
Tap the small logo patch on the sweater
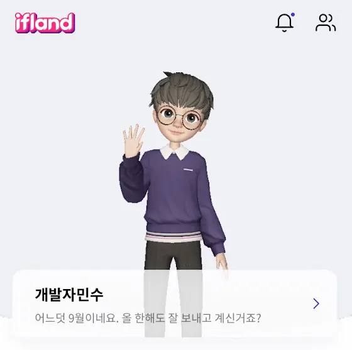pos(188,170)
